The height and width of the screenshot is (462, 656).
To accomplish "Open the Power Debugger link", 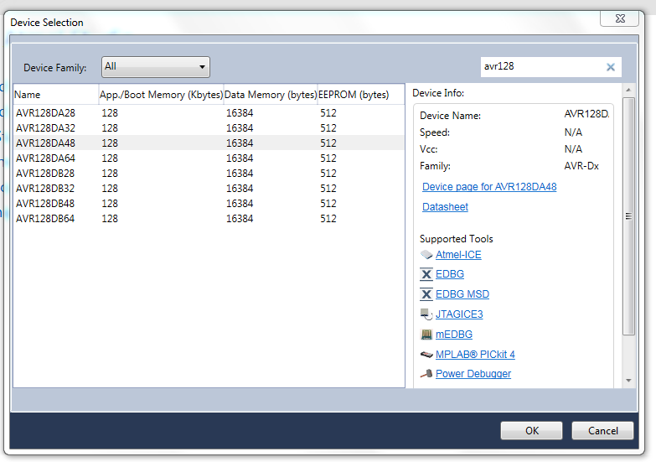I will 473,374.
